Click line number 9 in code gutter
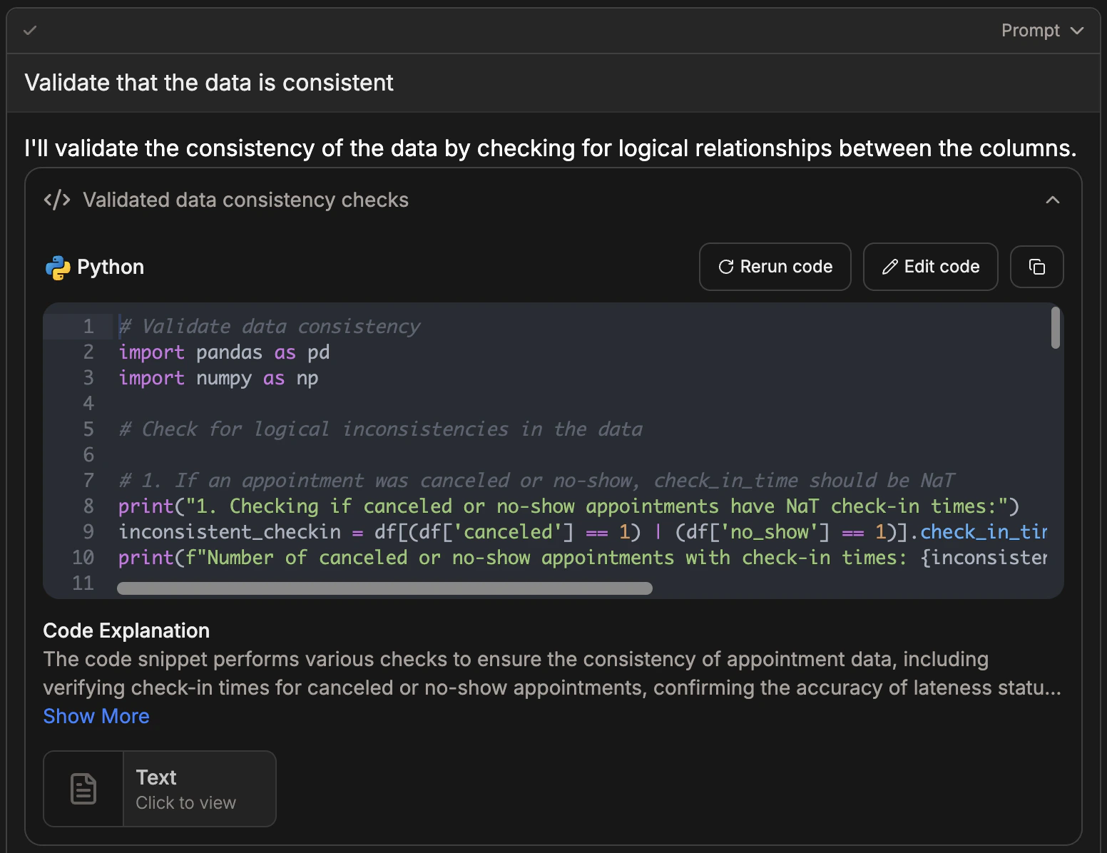Image resolution: width=1107 pixels, height=853 pixels. click(88, 532)
